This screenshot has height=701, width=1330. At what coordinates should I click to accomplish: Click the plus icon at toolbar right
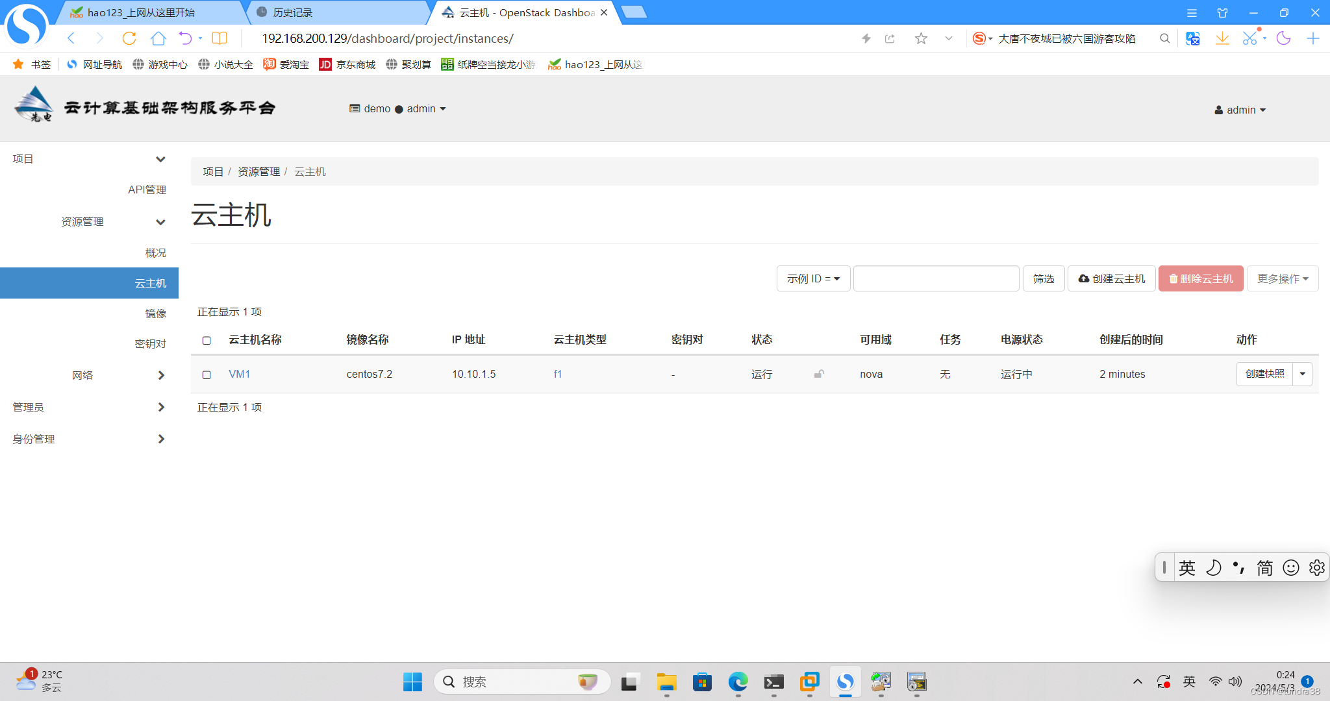(1312, 38)
